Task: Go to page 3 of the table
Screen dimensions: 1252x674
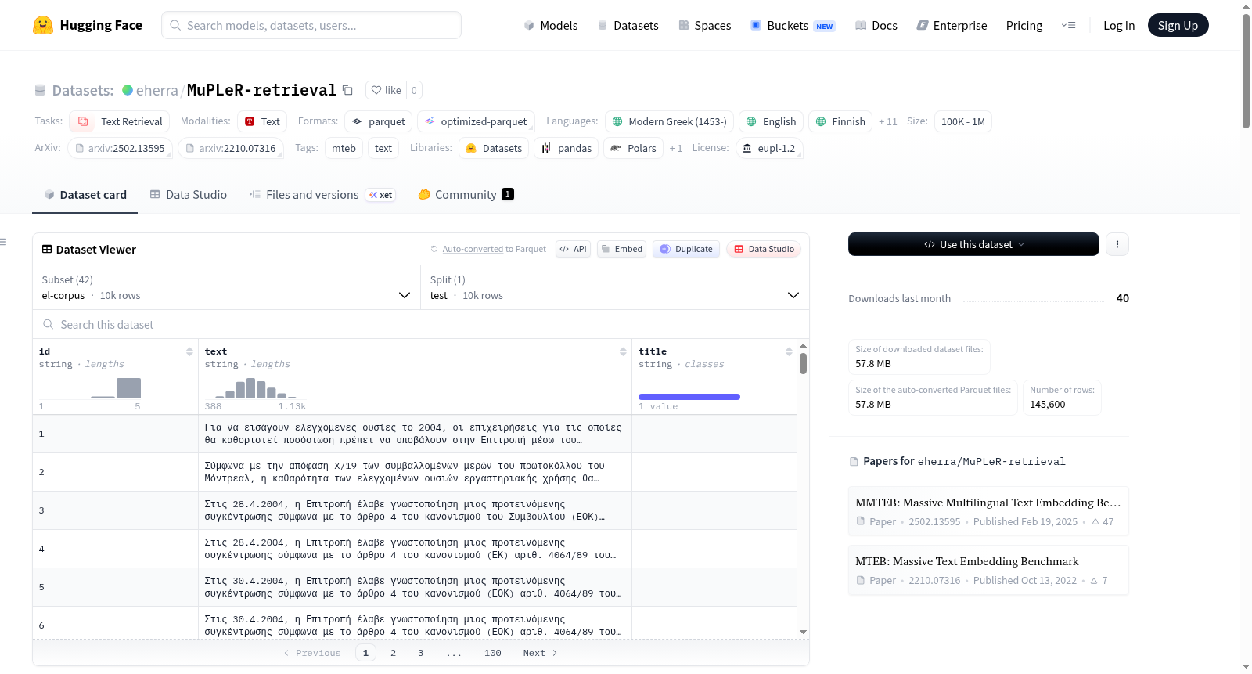Action: (x=420, y=653)
